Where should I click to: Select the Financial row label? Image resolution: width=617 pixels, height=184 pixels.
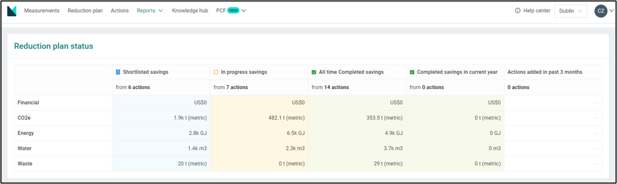28,102
